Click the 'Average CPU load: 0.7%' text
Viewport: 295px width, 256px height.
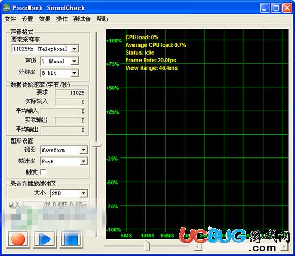point(156,45)
